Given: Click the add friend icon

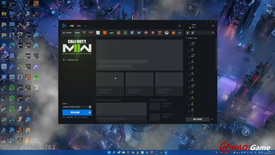Looking at the screenshot, I should (x=188, y=33).
